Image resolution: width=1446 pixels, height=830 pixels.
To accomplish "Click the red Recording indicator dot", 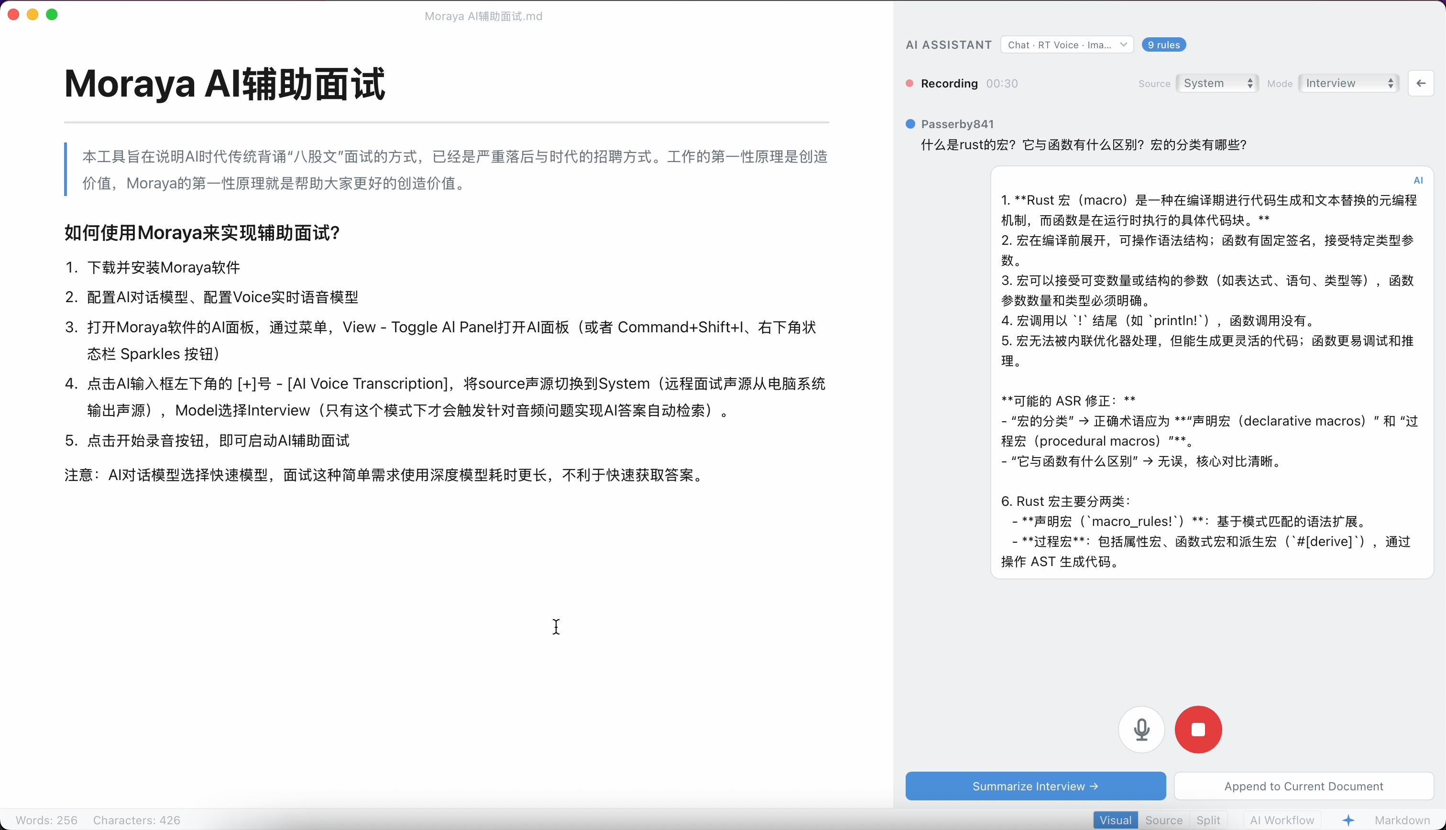I will [x=909, y=83].
